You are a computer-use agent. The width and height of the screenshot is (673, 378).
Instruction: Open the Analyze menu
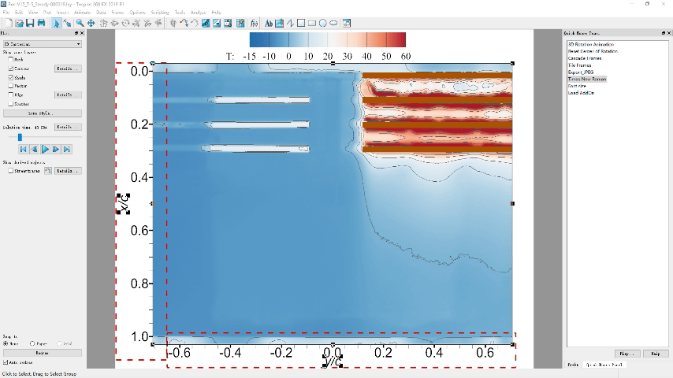pyautogui.click(x=199, y=13)
